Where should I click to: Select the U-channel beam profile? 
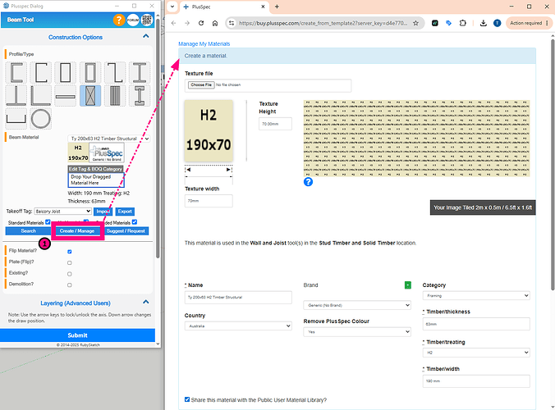(x=16, y=119)
